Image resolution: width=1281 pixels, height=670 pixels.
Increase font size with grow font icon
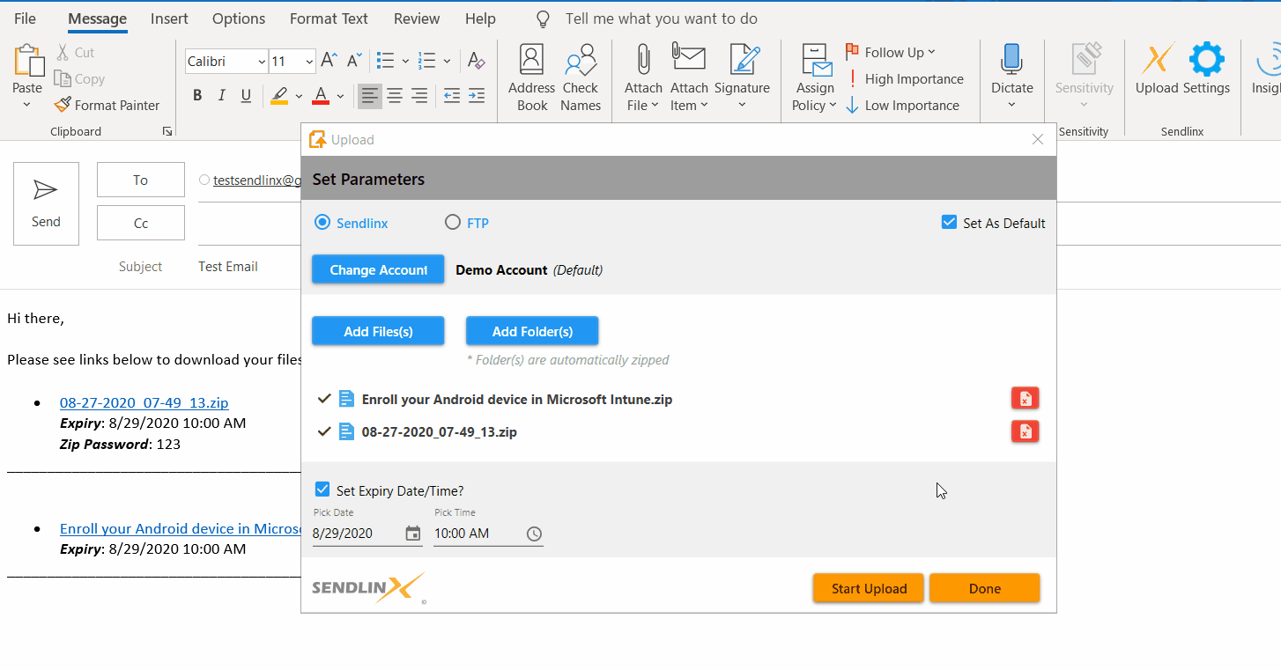[x=330, y=61]
